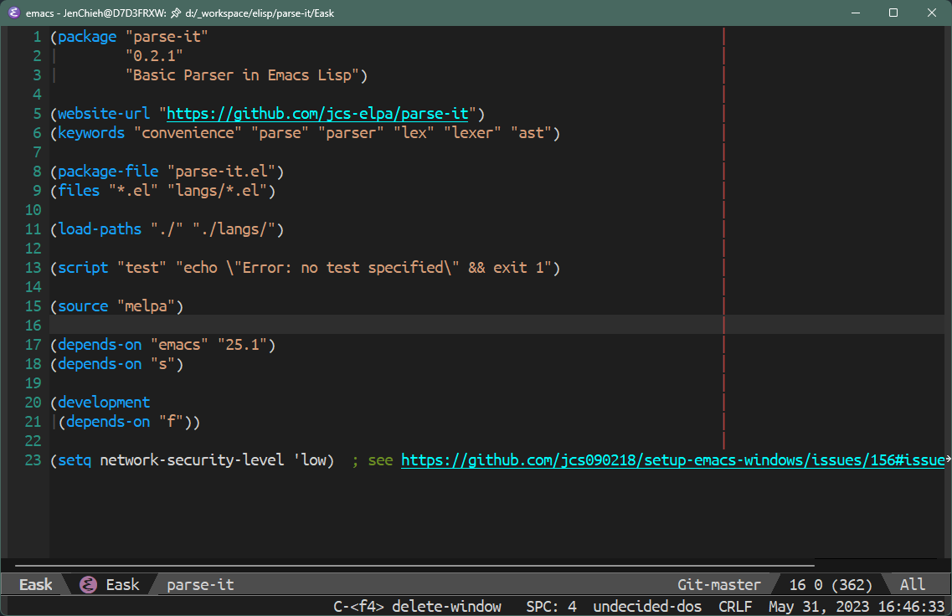Open the setup-emacs-windows issue link
Viewport: 952px width, 616px height.
[672, 460]
